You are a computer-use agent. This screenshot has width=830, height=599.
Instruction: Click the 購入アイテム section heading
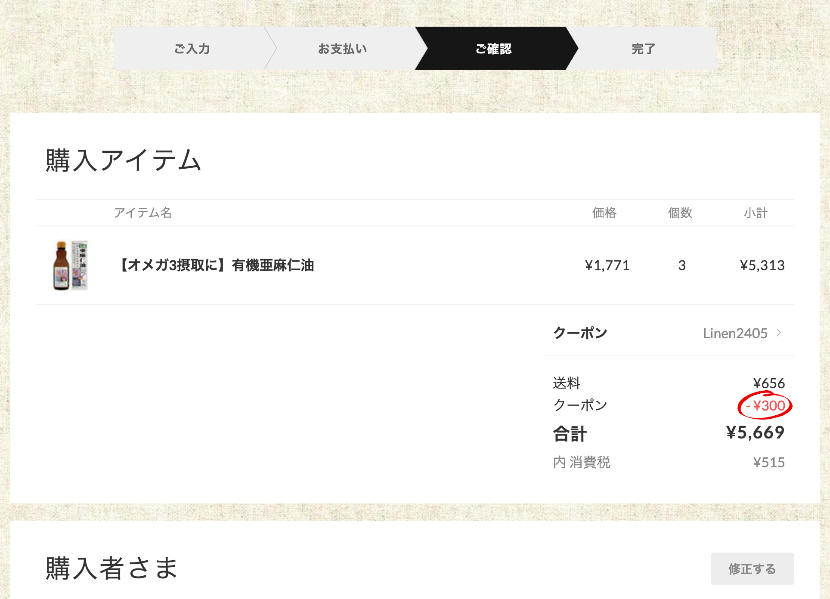tap(123, 161)
